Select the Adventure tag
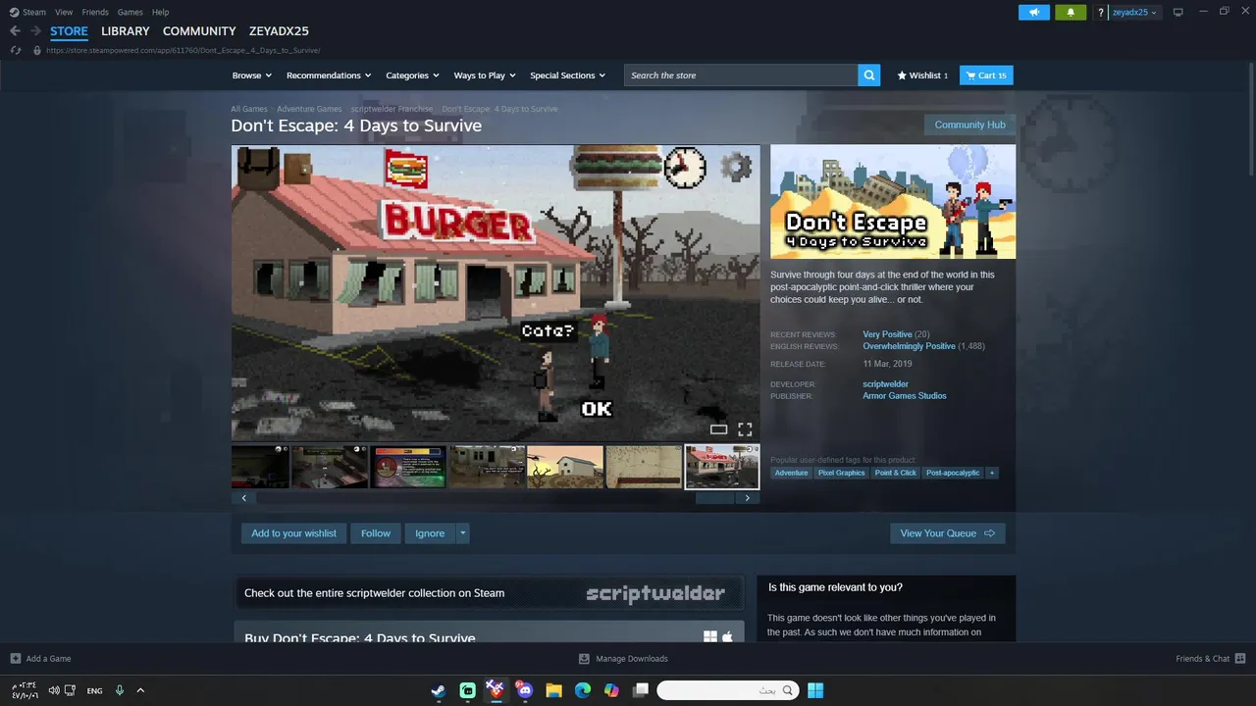The height and width of the screenshot is (706, 1256). (x=791, y=473)
